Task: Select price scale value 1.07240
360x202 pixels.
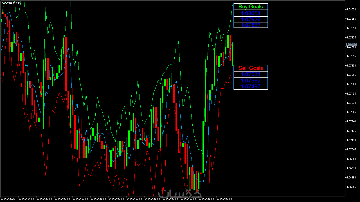Action: coord(352,121)
